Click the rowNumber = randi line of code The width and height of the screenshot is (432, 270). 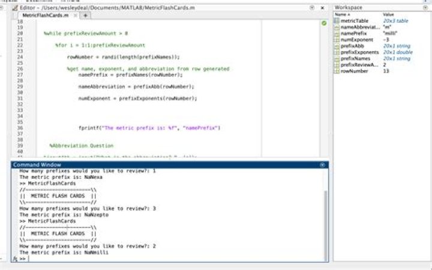(123, 57)
